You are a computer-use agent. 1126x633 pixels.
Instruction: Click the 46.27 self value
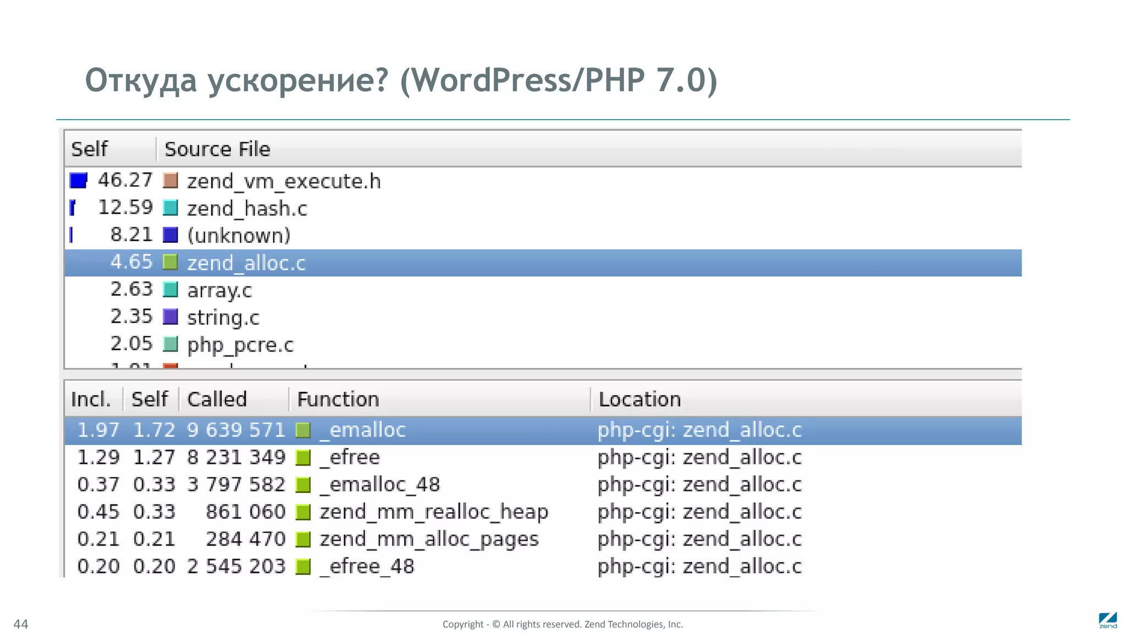tap(125, 180)
